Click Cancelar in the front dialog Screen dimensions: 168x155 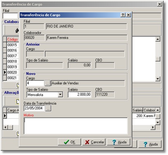(94, 142)
